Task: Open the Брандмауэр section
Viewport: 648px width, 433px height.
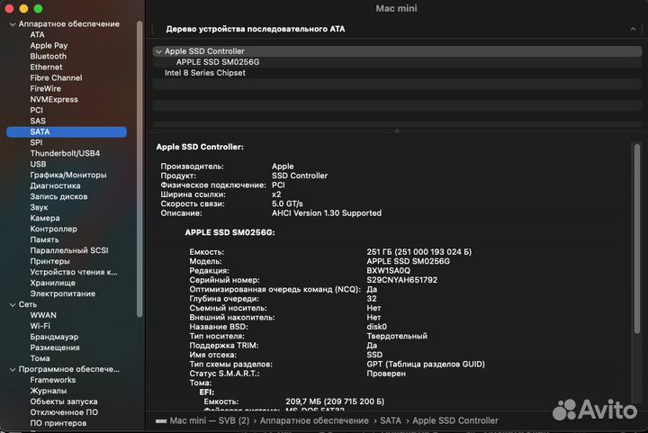Action: (x=54, y=337)
